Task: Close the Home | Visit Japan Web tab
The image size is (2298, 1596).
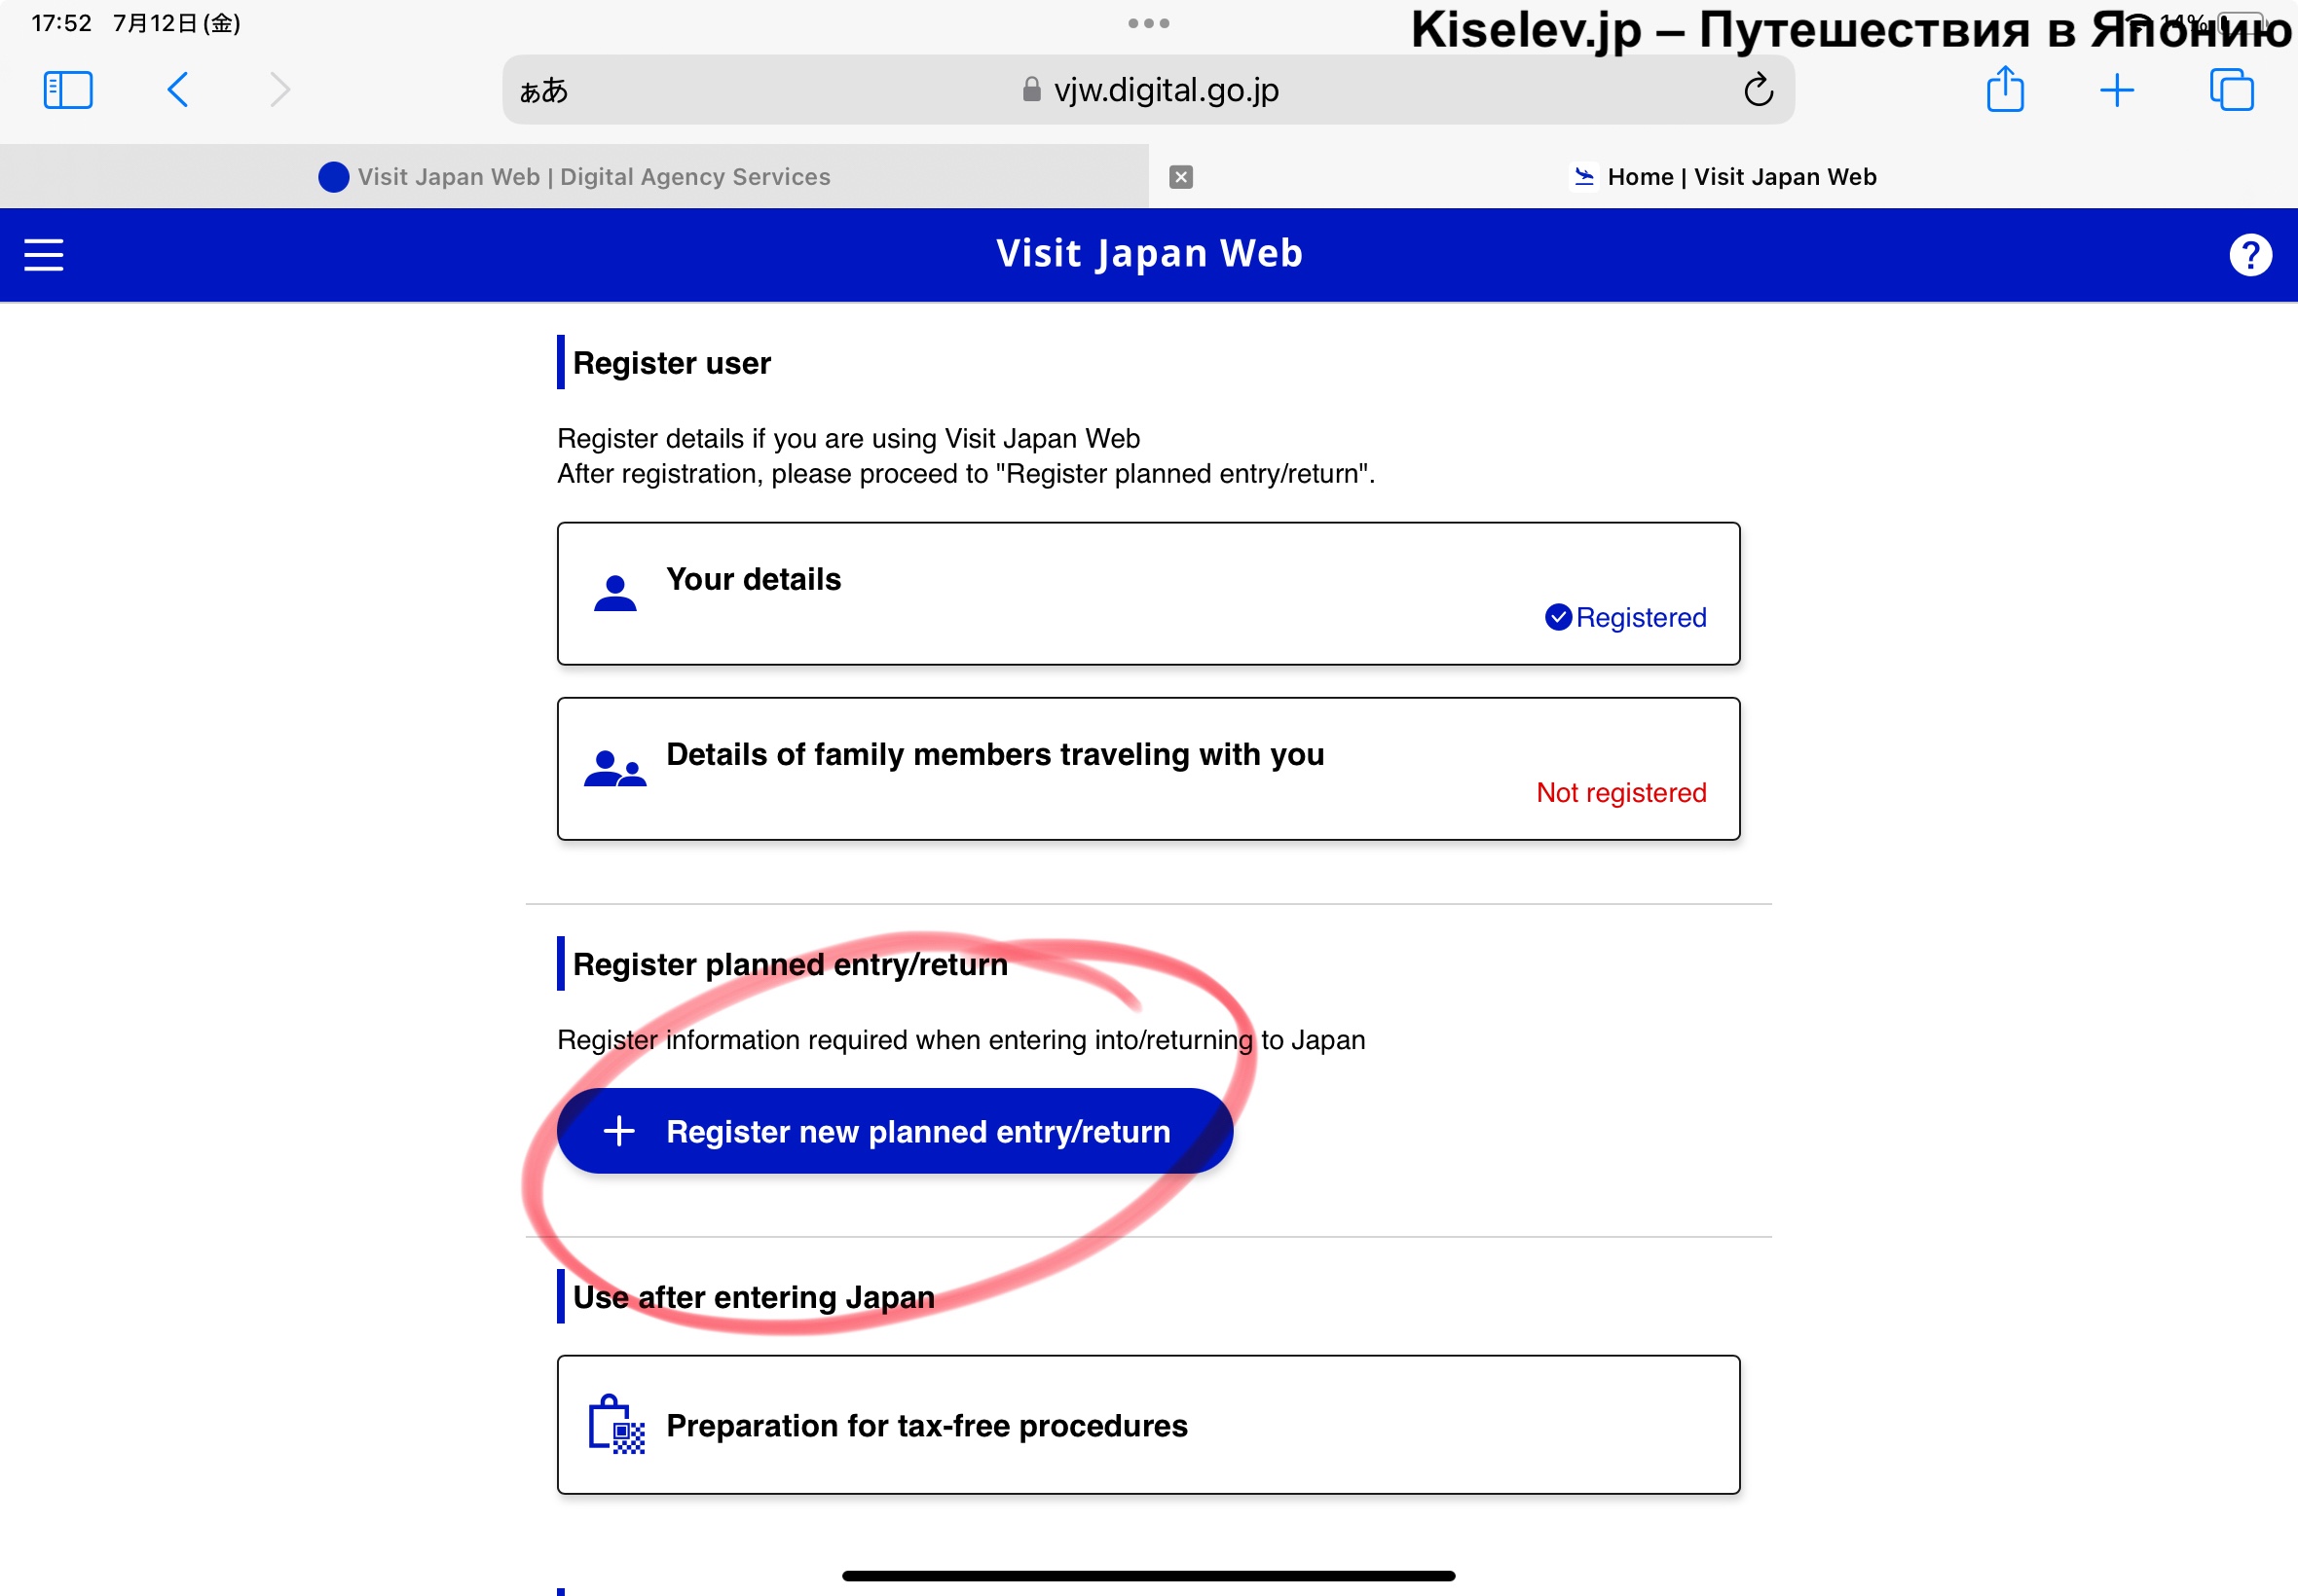Action: 1180,177
